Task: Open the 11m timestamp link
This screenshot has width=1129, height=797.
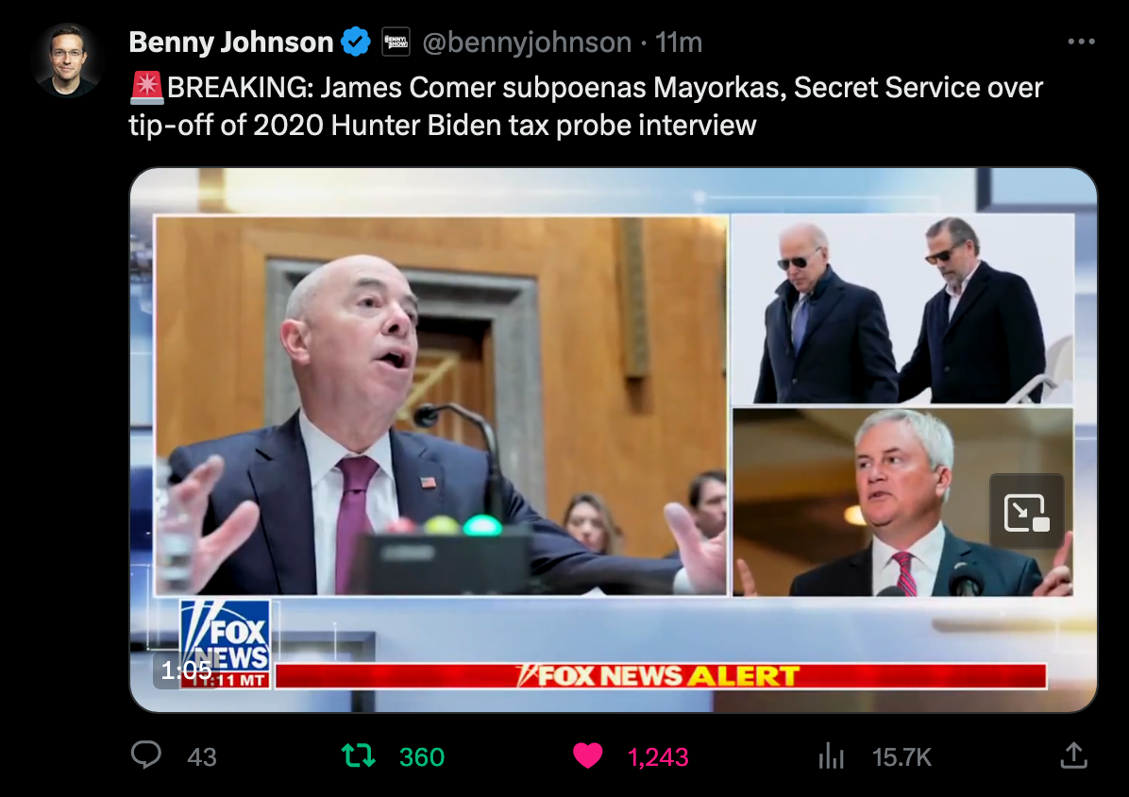Action: coord(679,42)
